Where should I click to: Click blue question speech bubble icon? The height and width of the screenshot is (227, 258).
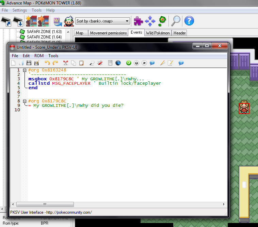(x=152, y=63)
